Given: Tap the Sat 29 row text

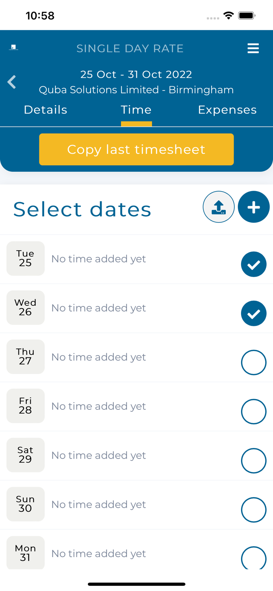Looking at the screenshot, I should click(98, 455).
